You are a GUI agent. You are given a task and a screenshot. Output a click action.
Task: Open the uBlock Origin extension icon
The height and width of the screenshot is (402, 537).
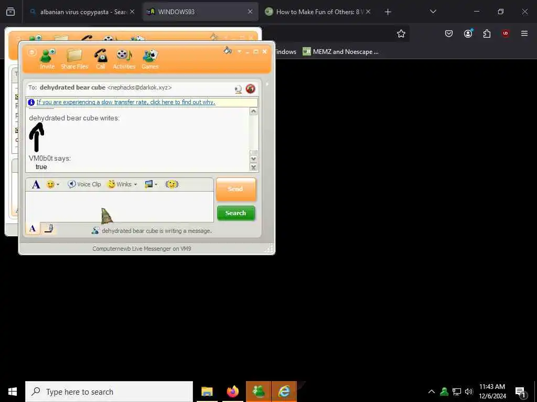pos(506,33)
